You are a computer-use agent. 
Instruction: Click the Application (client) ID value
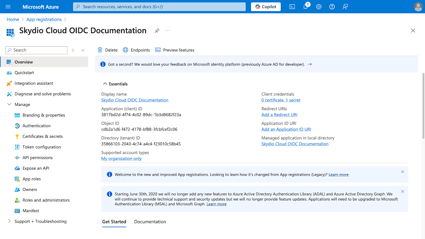(141, 115)
